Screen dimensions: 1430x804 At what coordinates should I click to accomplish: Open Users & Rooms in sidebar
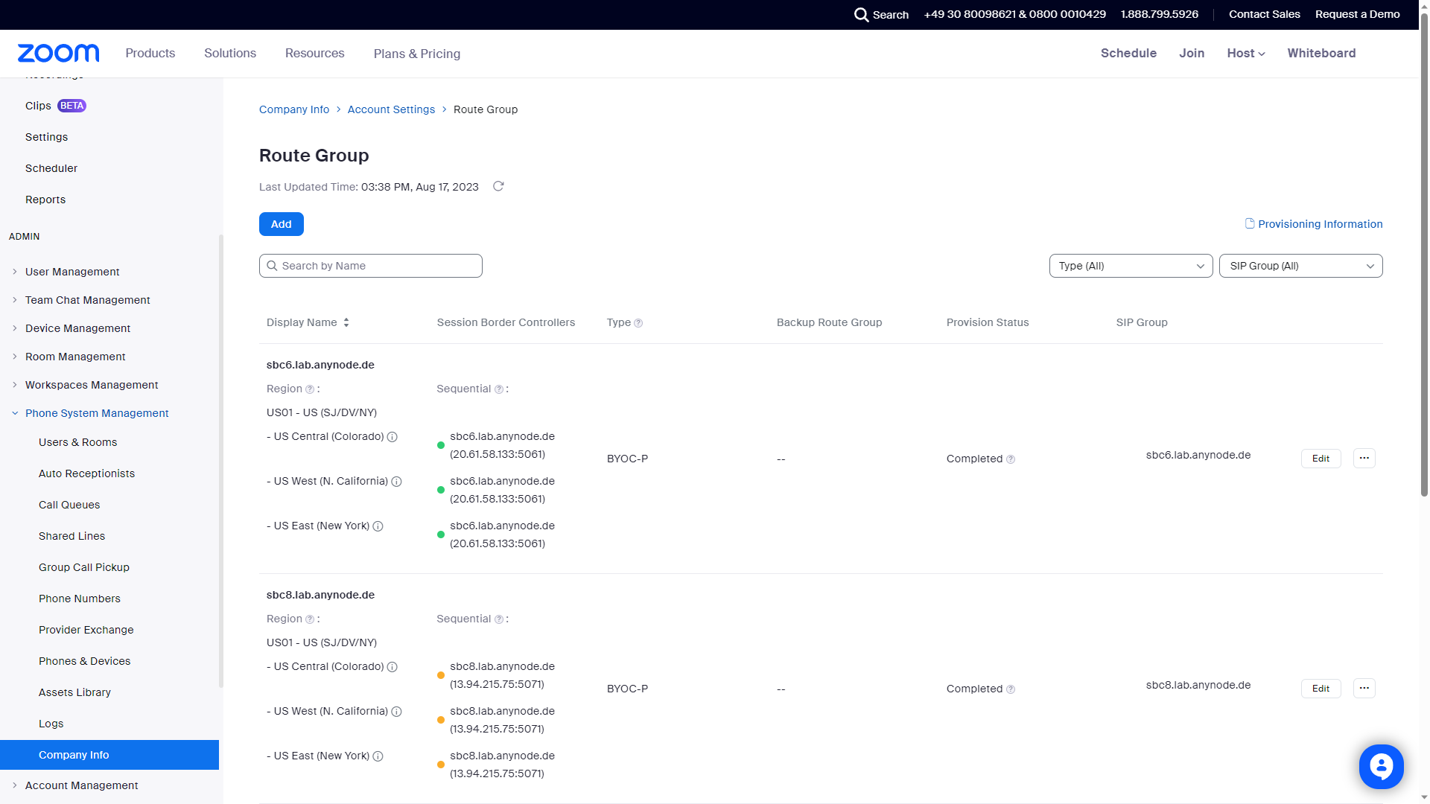[78, 442]
